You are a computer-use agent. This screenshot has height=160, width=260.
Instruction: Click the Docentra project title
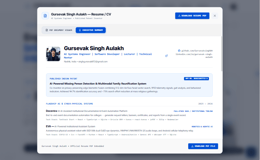click(51, 111)
